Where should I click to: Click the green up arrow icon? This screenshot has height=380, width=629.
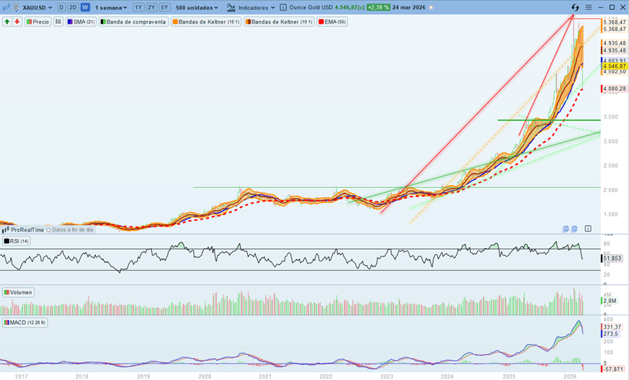pyautogui.click(x=7, y=22)
